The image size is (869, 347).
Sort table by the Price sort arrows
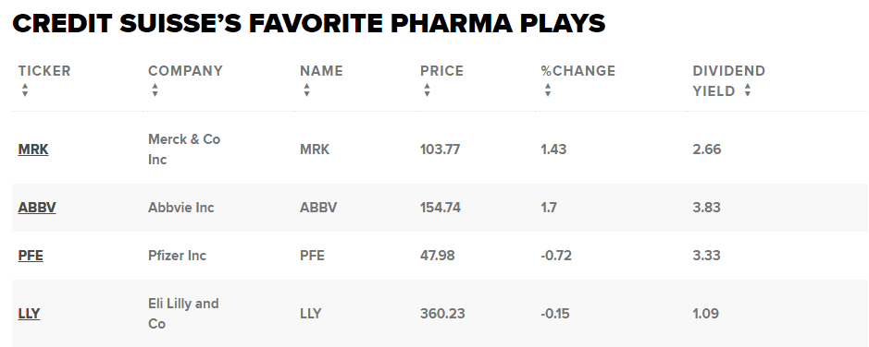click(428, 90)
